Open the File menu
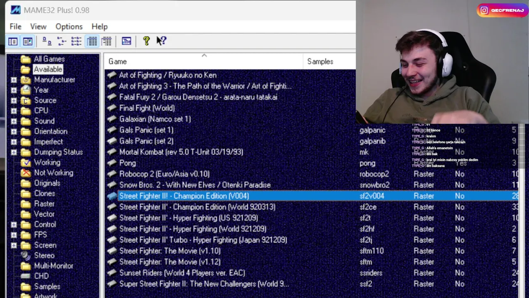529x298 pixels. (x=16, y=26)
